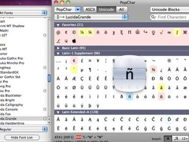
Task: Select the inverted question mark
Action: point(161,70)
